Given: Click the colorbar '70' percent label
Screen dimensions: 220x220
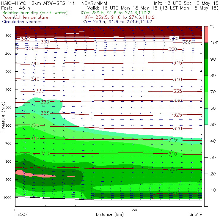Looking at the screenshot, I should [x=213, y=92].
